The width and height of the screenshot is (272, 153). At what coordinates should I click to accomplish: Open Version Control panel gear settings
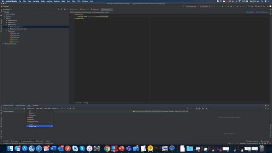(266, 105)
